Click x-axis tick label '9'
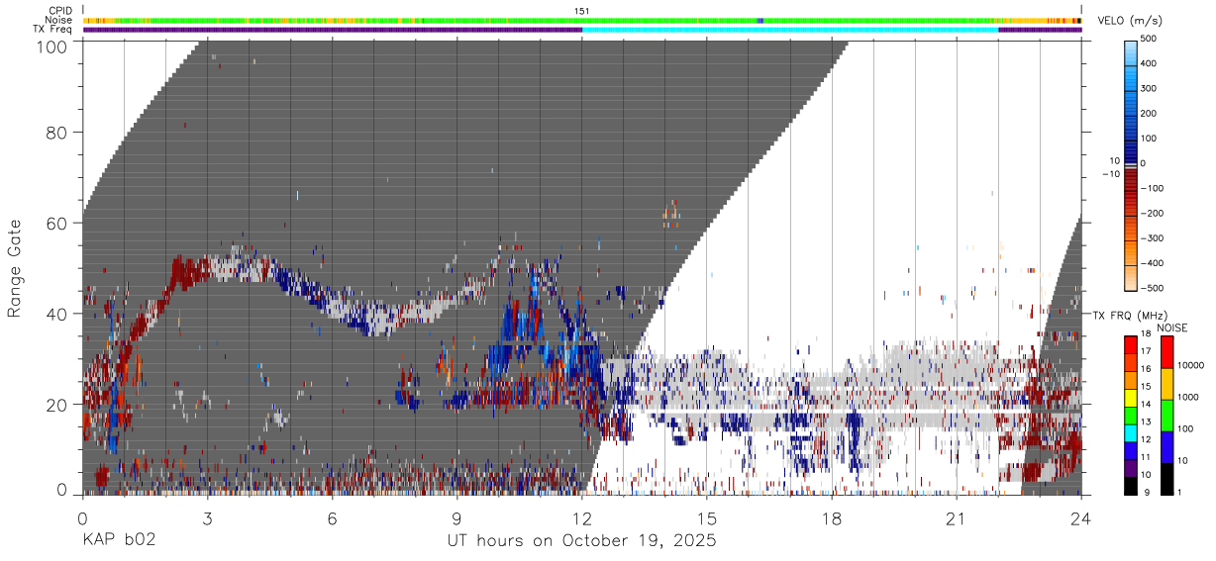The height and width of the screenshot is (561, 1216). [456, 518]
